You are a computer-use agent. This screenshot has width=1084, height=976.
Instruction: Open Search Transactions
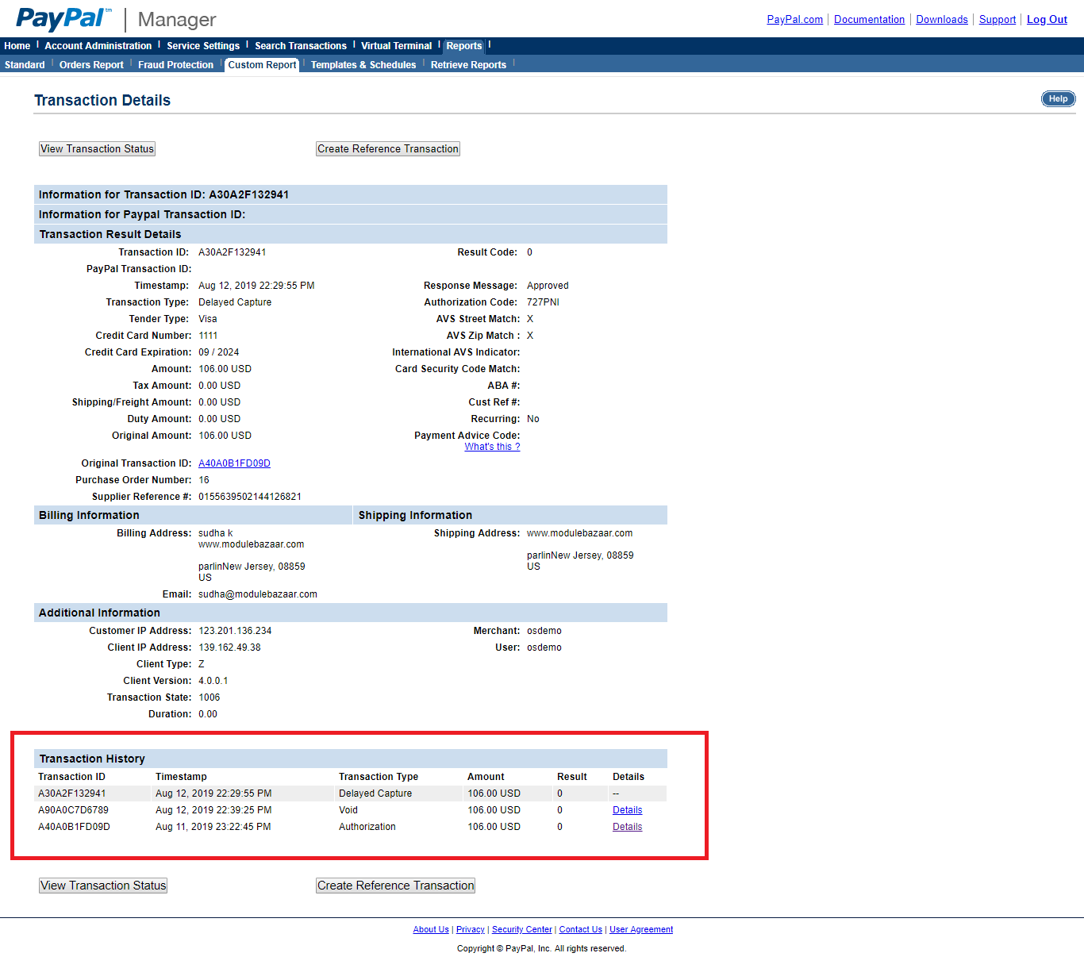pyautogui.click(x=301, y=46)
